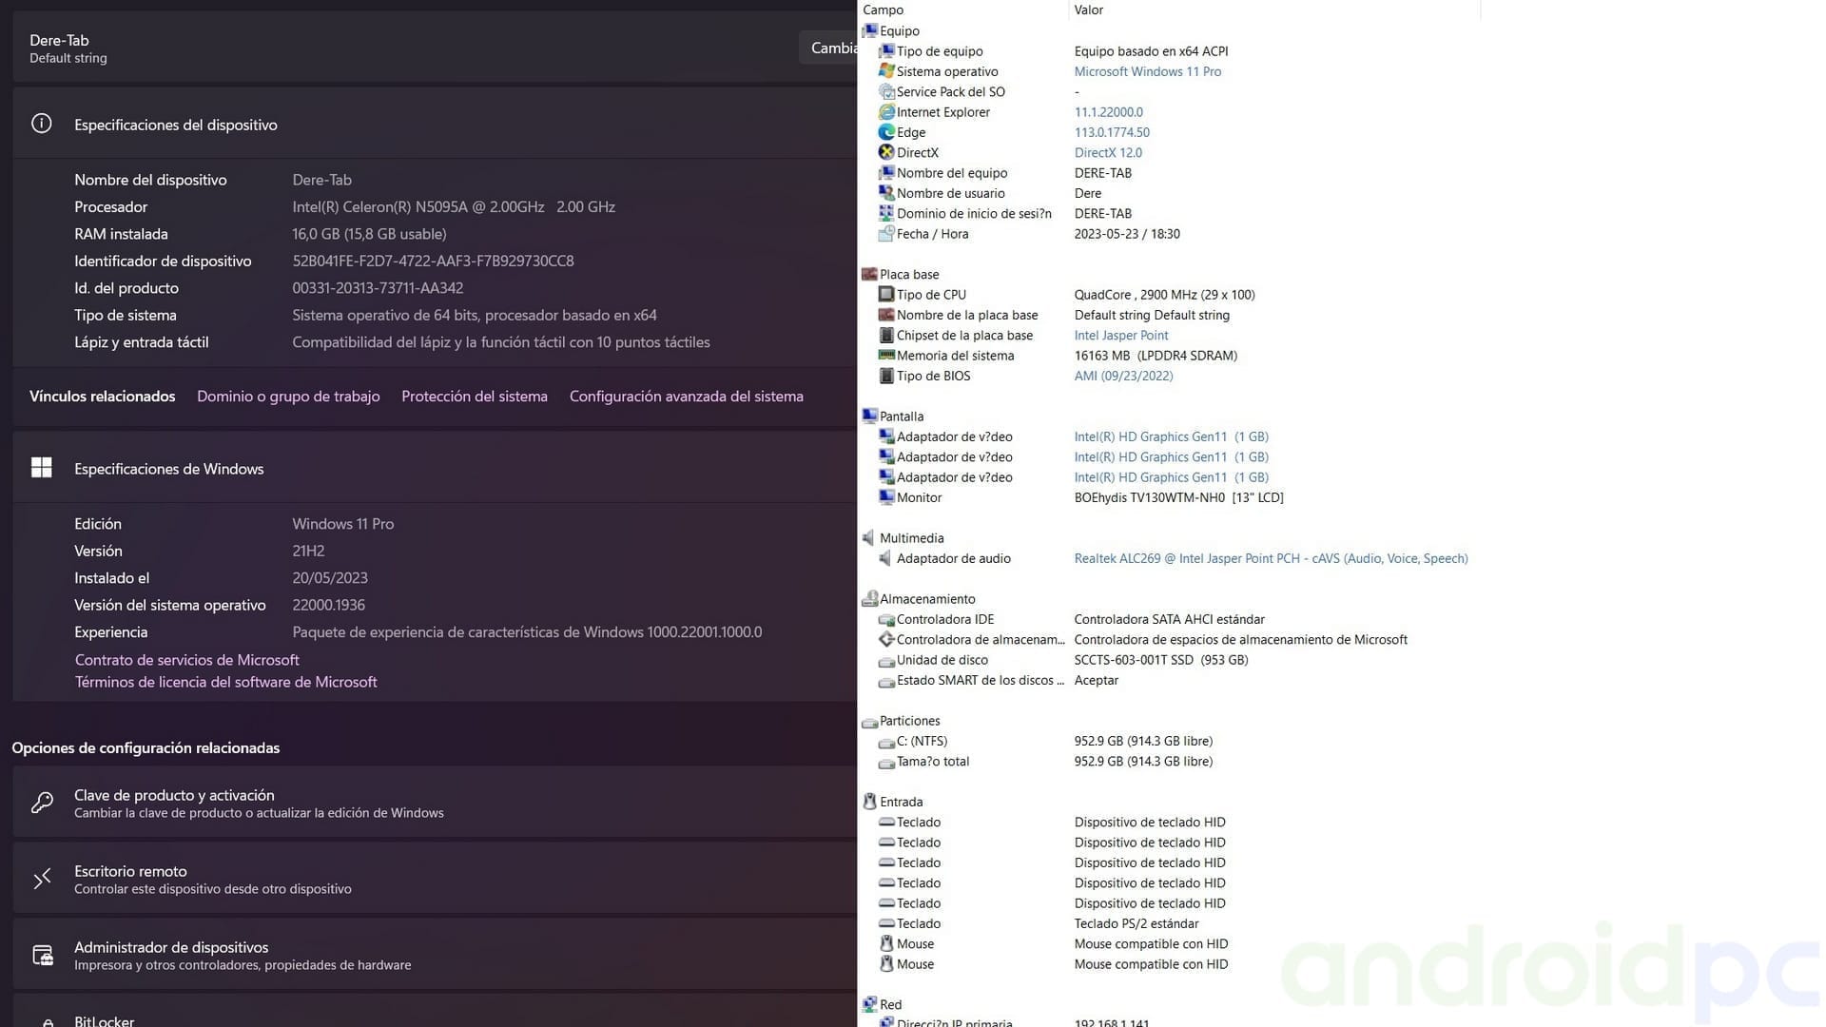Viewport: 1826px width, 1027px height.
Task: Select the Intel(R) Celeron(R) N5095A processor text
Action: coord(454,206)
